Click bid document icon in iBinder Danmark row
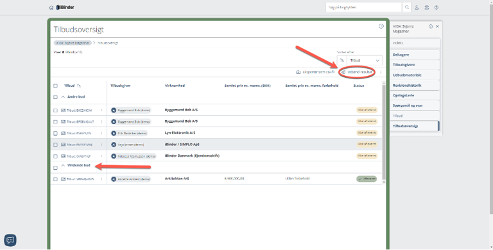Viewport: 493px width, 250px height. pos(63,156)
